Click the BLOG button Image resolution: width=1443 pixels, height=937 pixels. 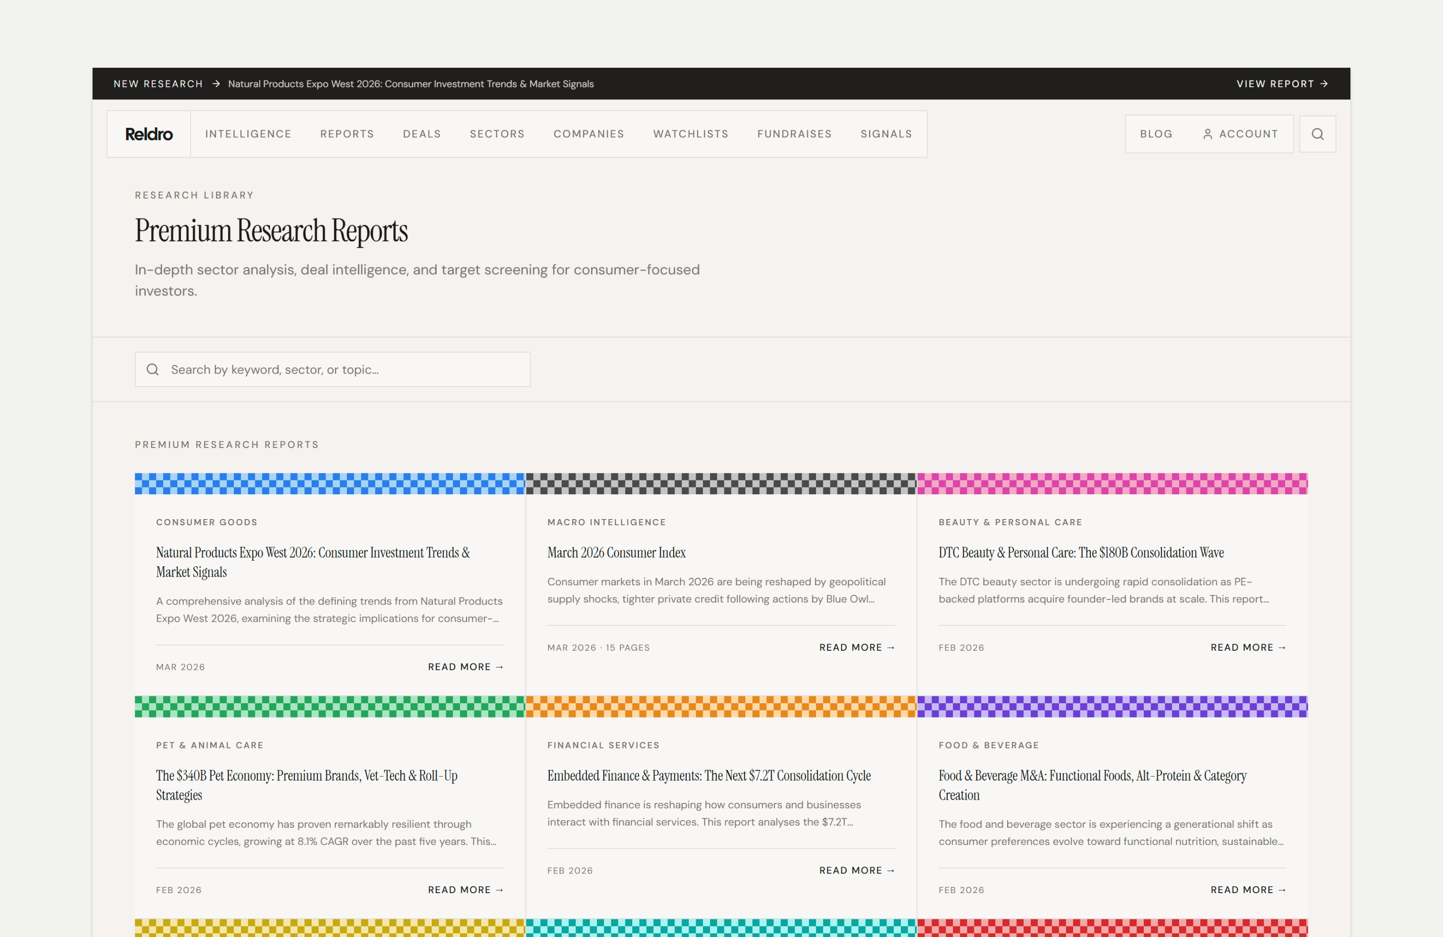1156,133
